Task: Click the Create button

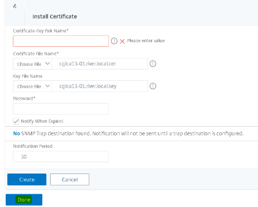Action: pyautogui.click(x=27, y=179)
